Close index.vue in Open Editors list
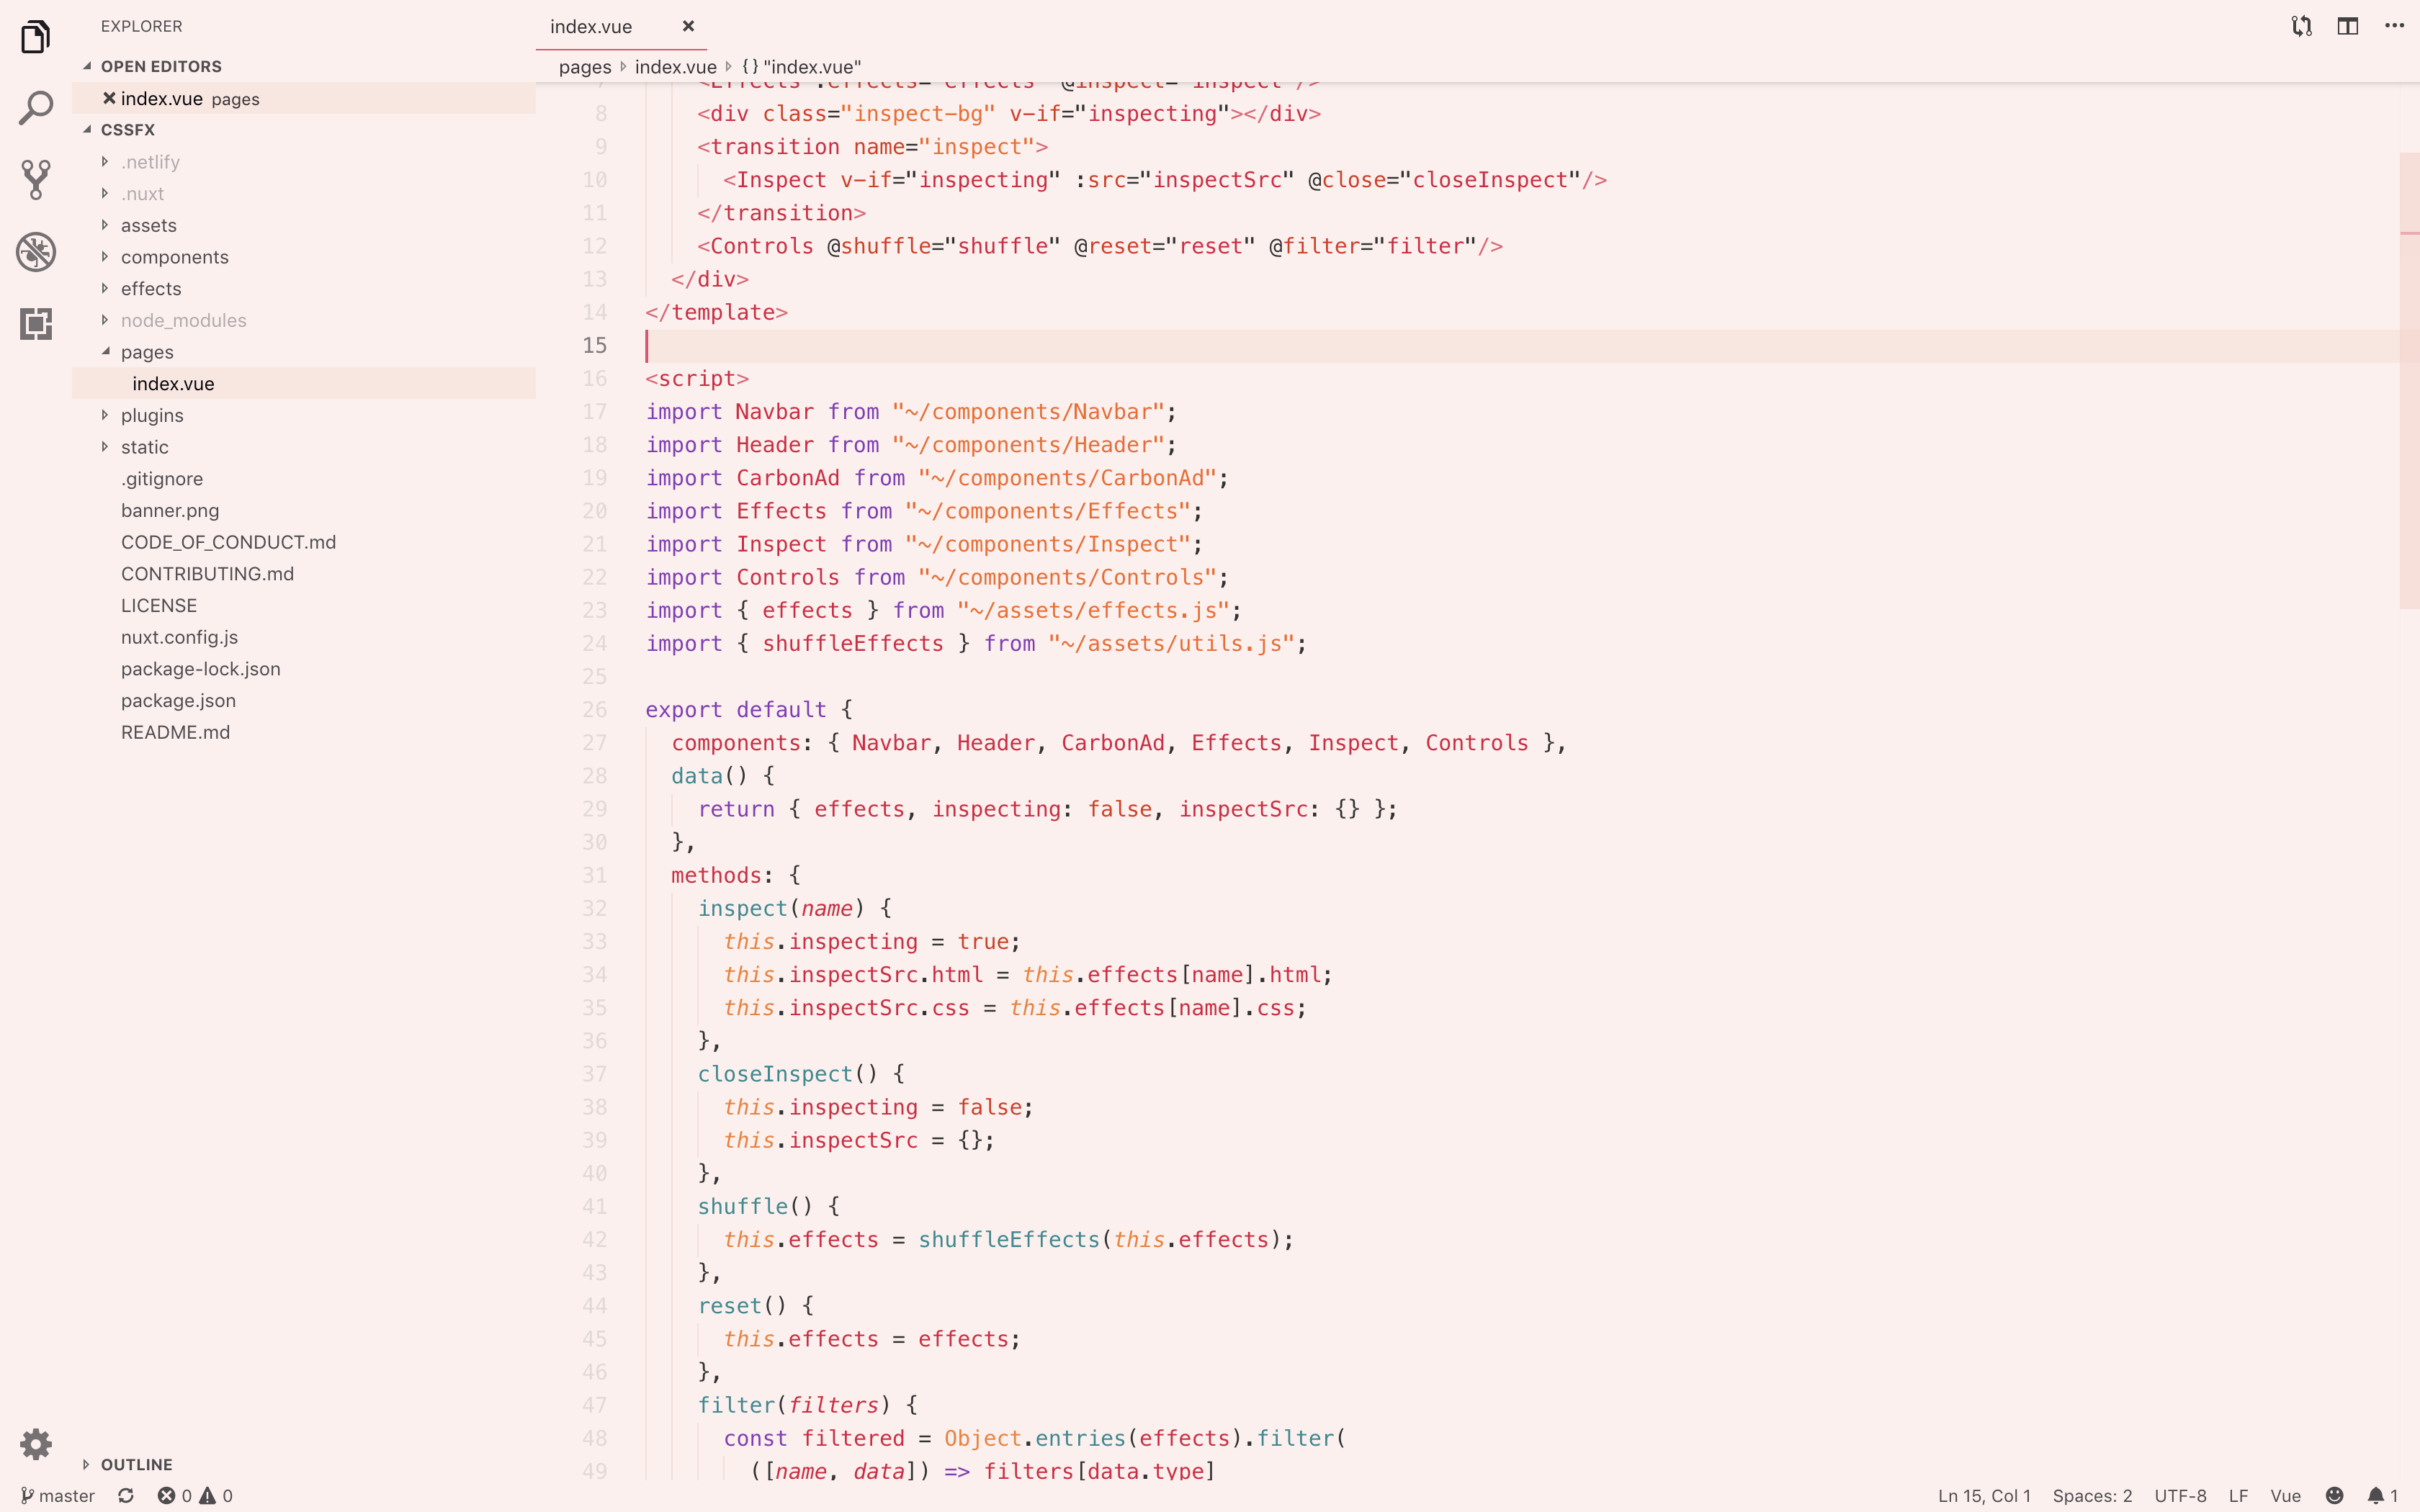2420x1512 pixels. 109,98
